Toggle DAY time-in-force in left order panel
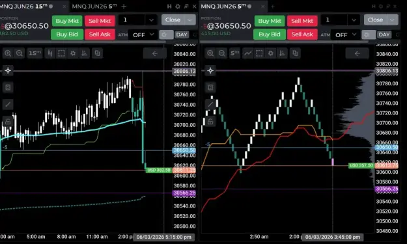Screen dimensions: 407x244 pyautogui.click(x=182, y=34)
